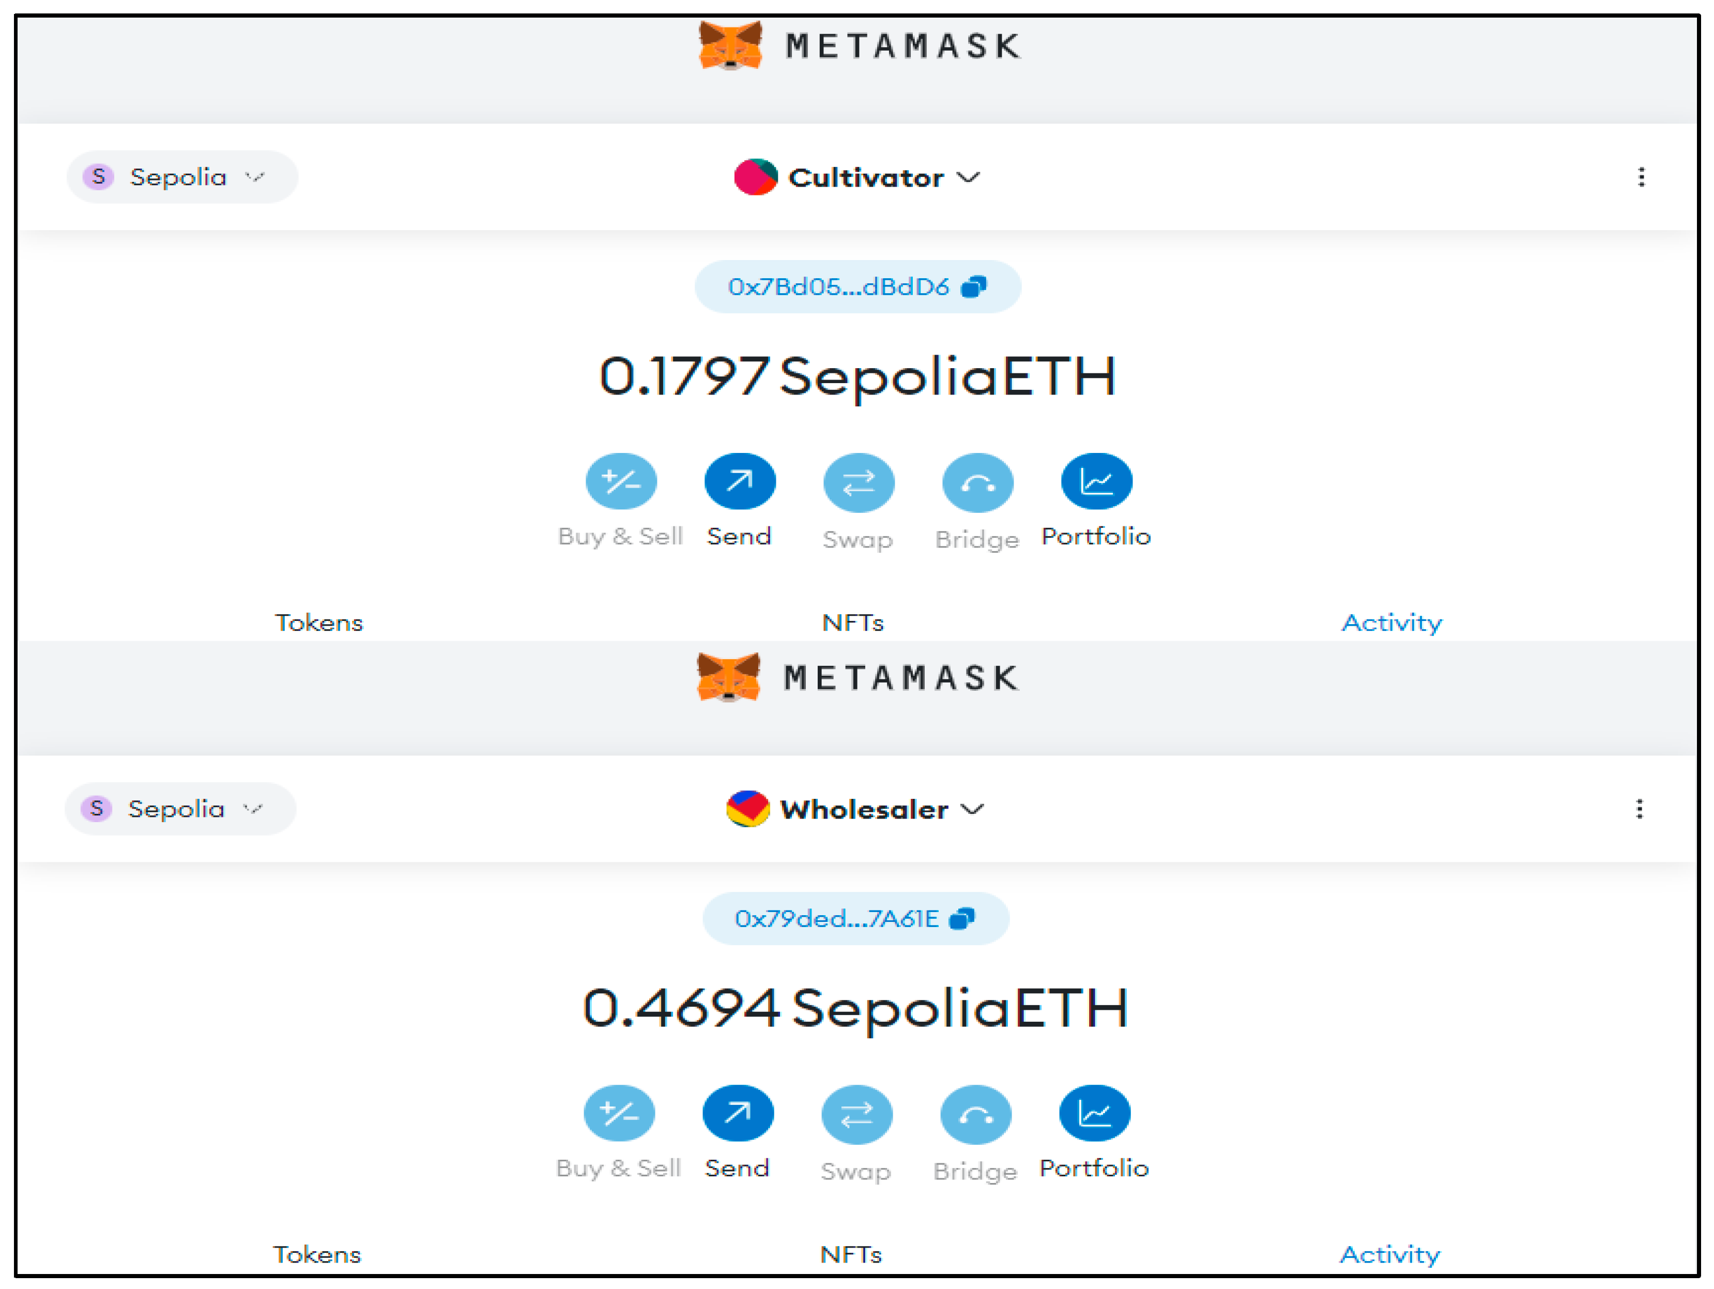
Task: Select the NFTs tab in Wholesaler wallet
Action: tap(851, 1254)
